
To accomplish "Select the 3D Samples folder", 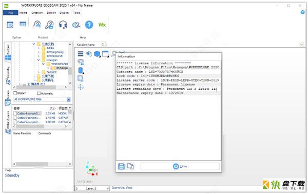I will [x=62, y=68].
